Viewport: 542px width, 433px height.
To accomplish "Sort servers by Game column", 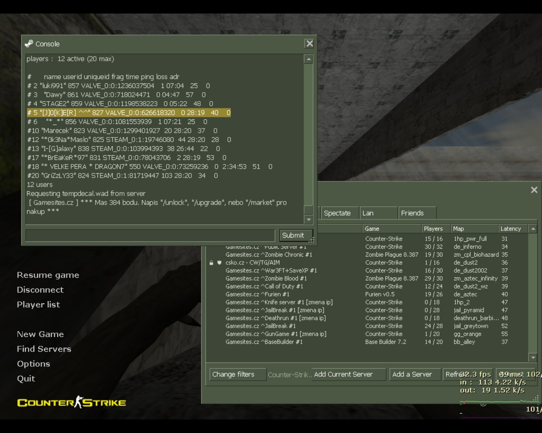I will coord(392,229).
